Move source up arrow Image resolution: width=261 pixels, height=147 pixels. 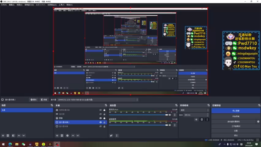73,136
